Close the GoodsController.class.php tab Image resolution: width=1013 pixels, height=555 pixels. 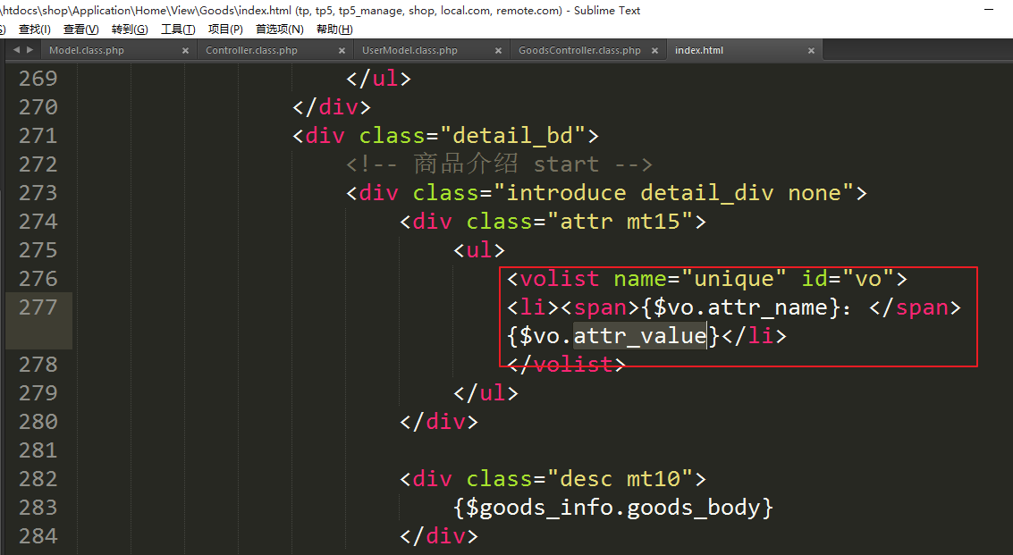click(655, 51)
